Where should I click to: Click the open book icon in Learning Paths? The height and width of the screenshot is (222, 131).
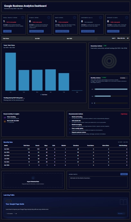[123, 202]
